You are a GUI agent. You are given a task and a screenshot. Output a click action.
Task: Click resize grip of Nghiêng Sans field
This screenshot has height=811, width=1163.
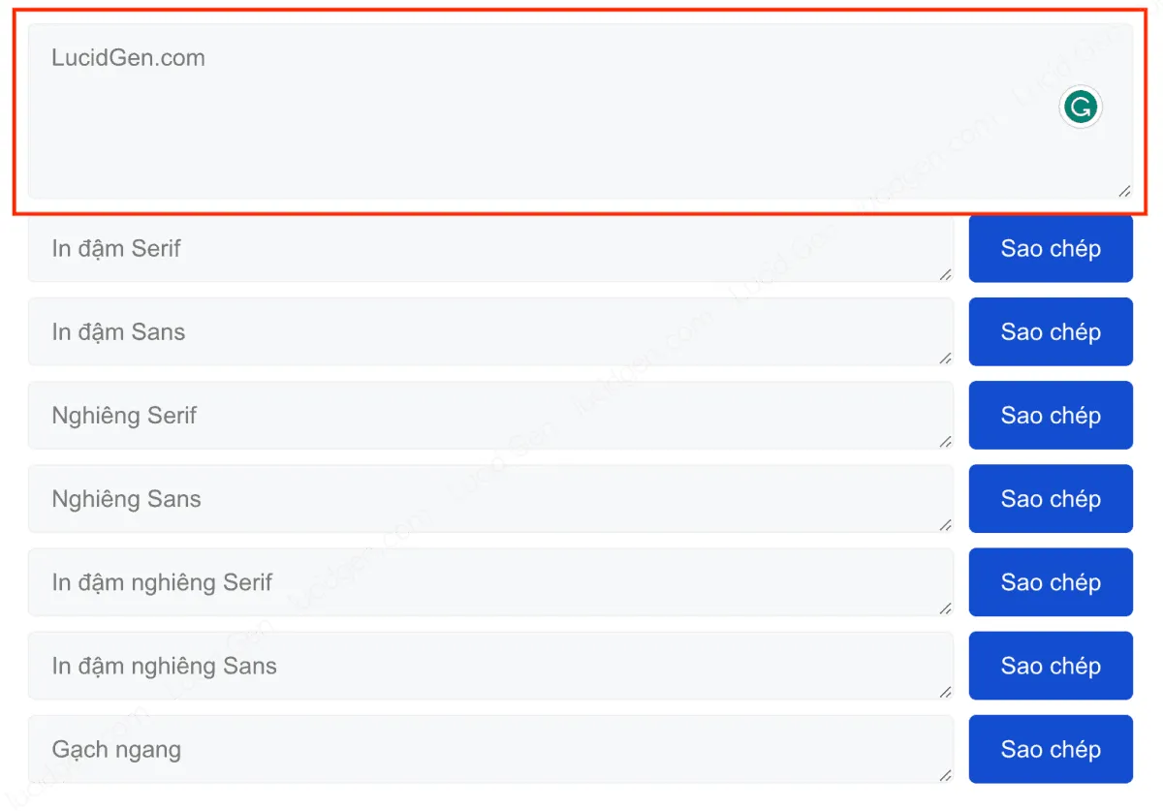coord(945,524)
